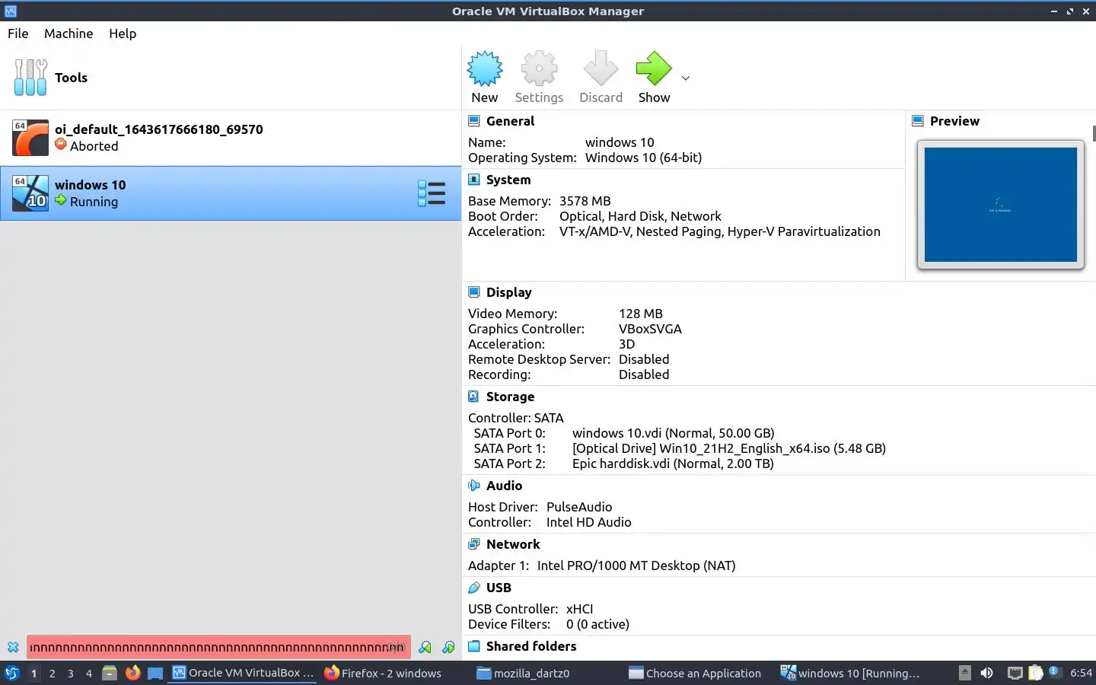1096x685 pixels.
Task: Click the Preview panel heading
Action: point(954,121)
